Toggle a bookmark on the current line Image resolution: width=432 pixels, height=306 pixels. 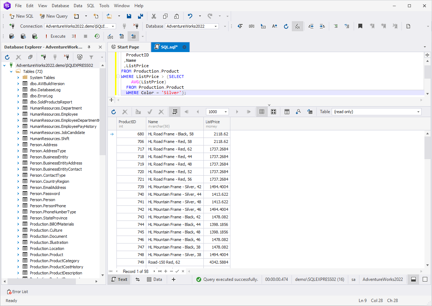pyautogui.click(x=360, y=26)
